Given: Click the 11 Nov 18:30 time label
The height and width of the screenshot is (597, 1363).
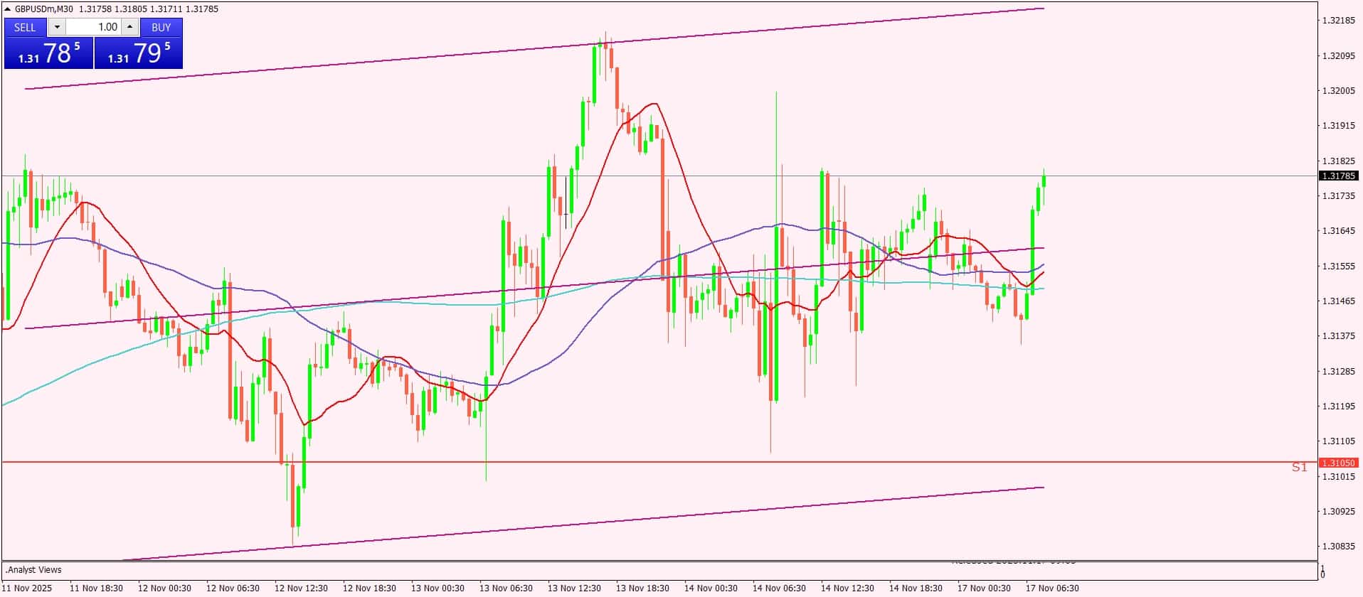Looking at the screenshot, I should click(x=97, y=588).
